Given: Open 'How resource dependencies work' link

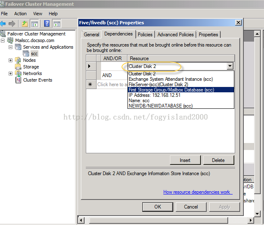Looking at the screenshot, I should point(198,192).
